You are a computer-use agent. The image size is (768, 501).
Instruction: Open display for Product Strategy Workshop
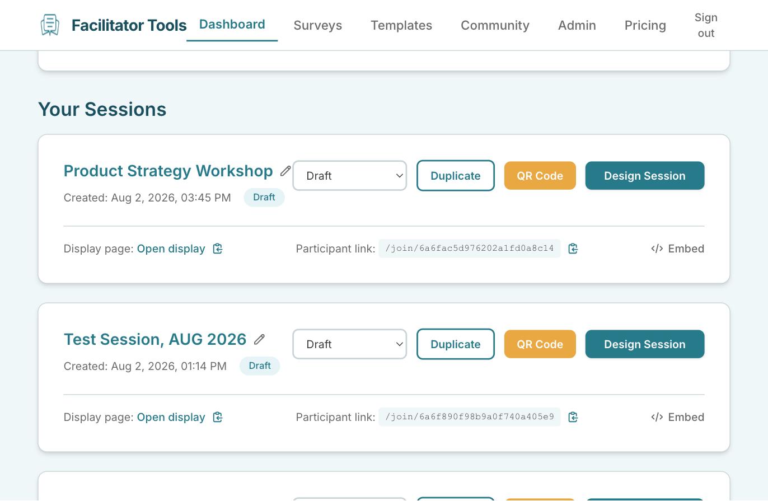click(x=171, y=249)
